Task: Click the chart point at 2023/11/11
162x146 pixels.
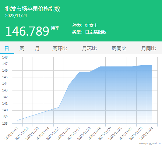Action: click(17, 120)
